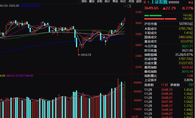Image resolution: width=195 pixels, height=118 pixels.
Task: Click the 标记 mark button
Action: [x=123, y=1]
